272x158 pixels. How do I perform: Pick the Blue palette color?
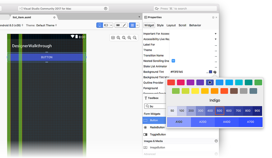click(219, 82)
